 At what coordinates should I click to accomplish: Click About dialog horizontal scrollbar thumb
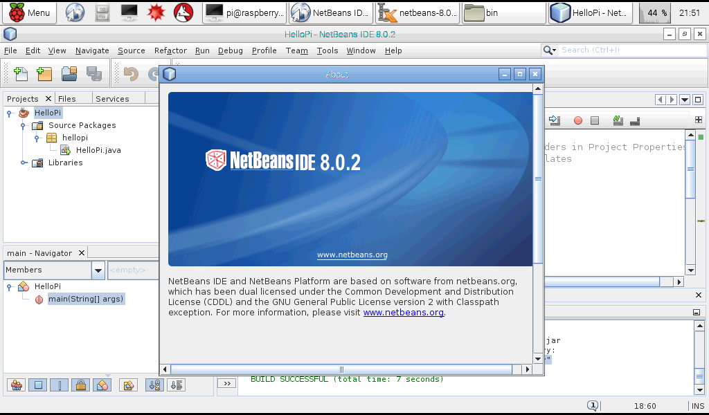[x=341, y=369]
